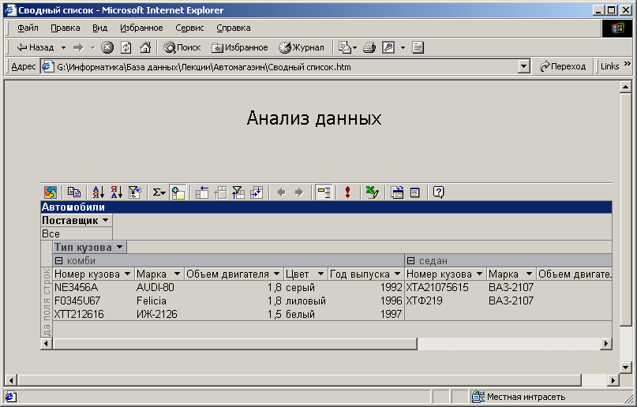Screen dimensions: 637x407
Task: Select cell NE3456A
Action: click(94, 287)
